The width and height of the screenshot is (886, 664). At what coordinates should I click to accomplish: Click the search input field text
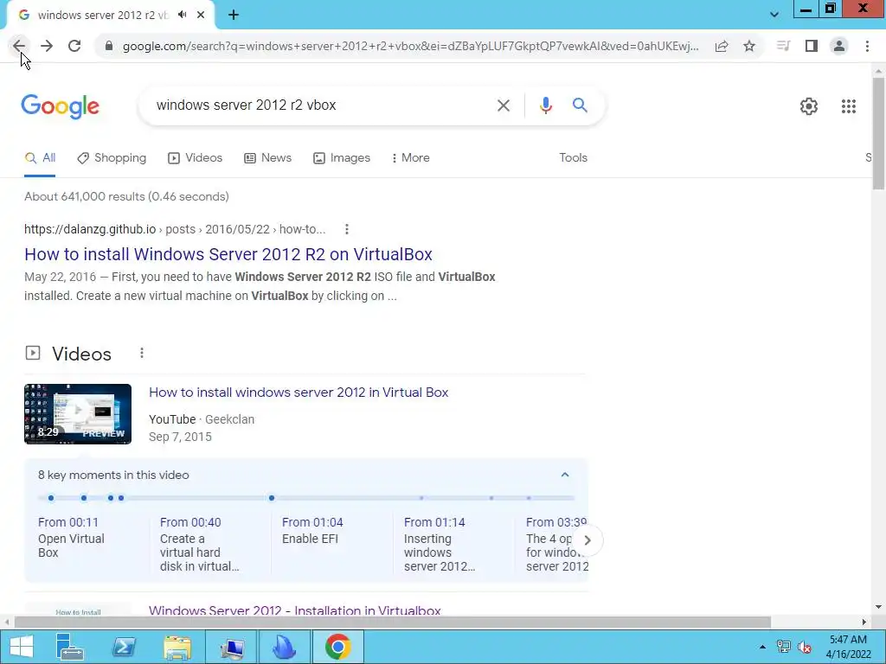(x=247, y=105)
